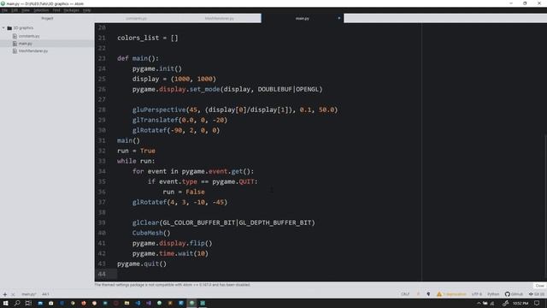Place cursor on colors_list line
This screenshot has width=547, height=308.
click(x=148, y=38)
